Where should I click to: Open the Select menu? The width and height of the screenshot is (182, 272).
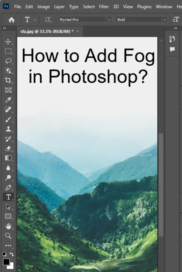coord(89,7)
